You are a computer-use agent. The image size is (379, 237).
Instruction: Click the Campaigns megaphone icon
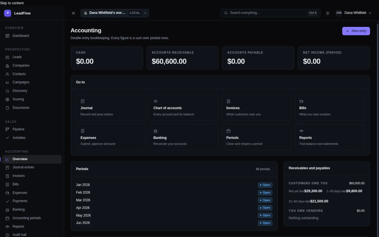click(7, 82)
